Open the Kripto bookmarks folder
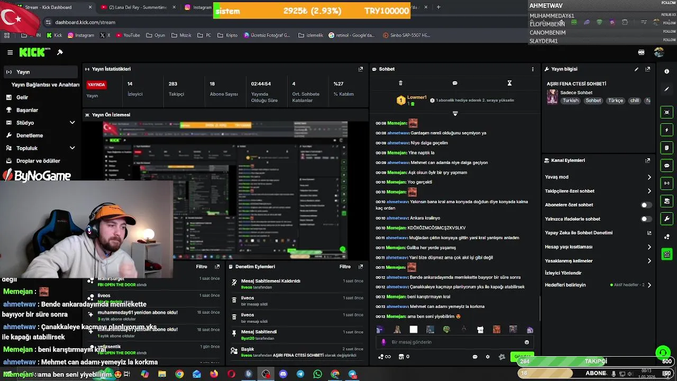 [x=228, y=35]
